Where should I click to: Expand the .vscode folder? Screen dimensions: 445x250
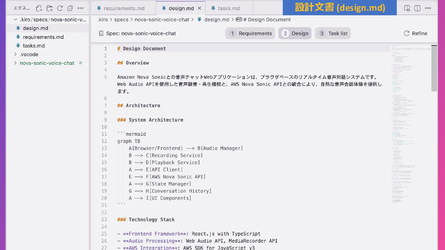(x=15, y=54)
